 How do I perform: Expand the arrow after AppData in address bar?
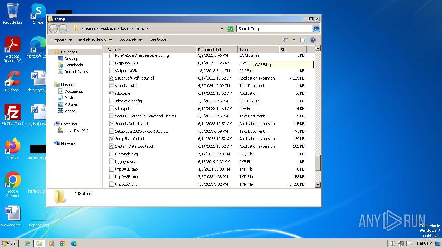point(118,29)
